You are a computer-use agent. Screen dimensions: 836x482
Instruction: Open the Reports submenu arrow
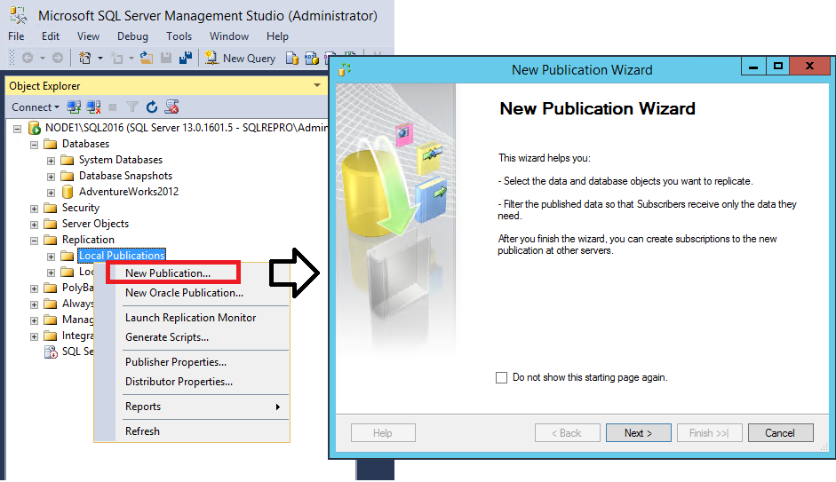277,407
